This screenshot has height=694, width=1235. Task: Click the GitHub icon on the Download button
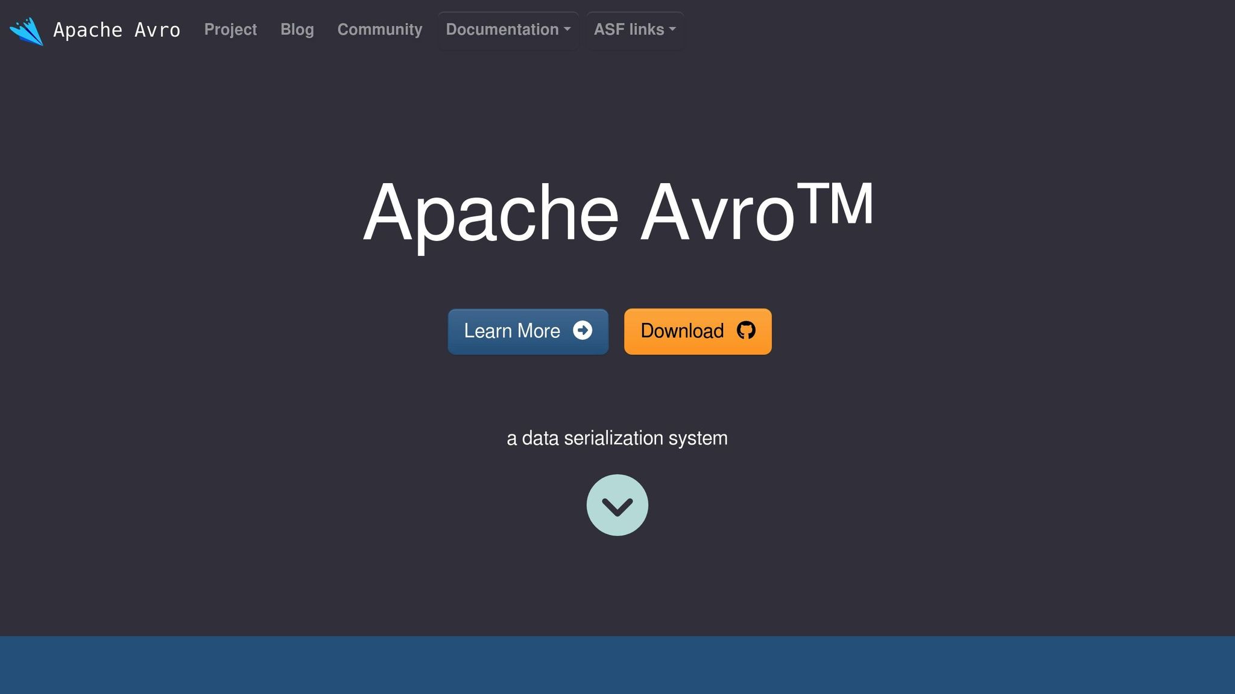point(747,331)
